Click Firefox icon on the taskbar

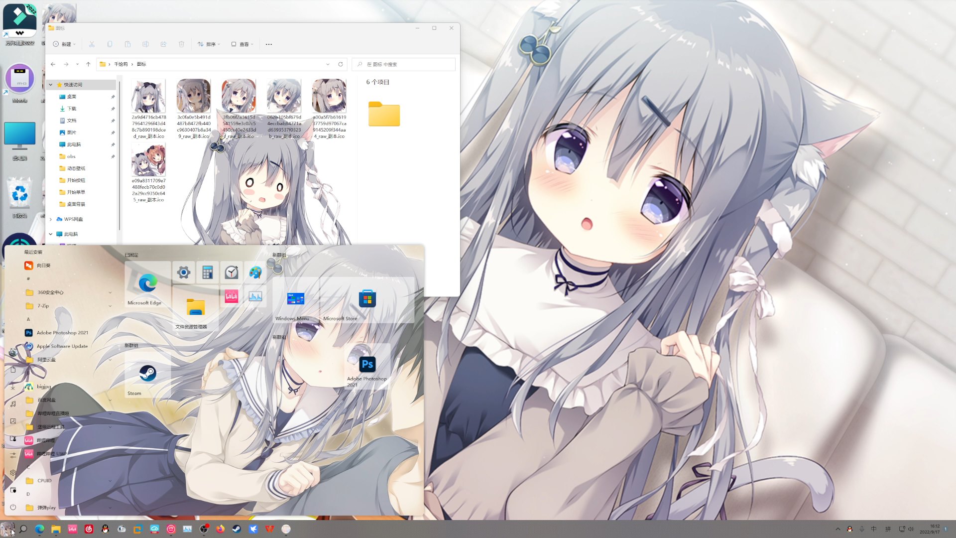pyautogui.click(x=220, y=529)
